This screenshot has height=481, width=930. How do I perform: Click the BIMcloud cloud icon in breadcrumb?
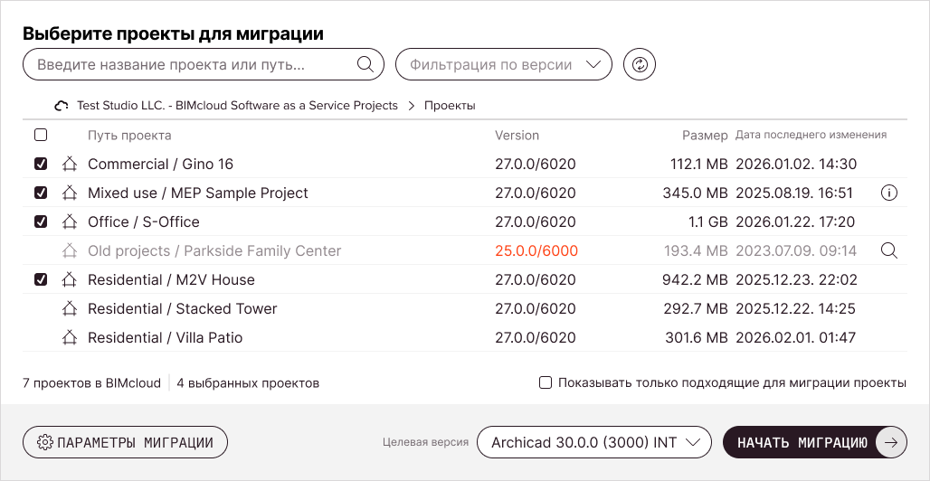pos(62,106)
